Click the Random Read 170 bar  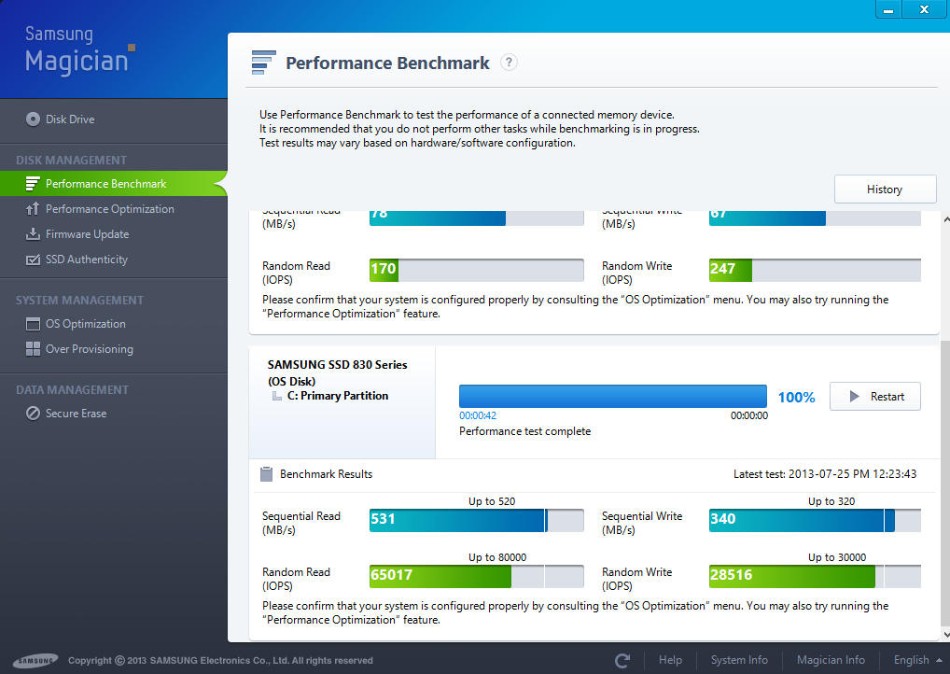(477, 271)
